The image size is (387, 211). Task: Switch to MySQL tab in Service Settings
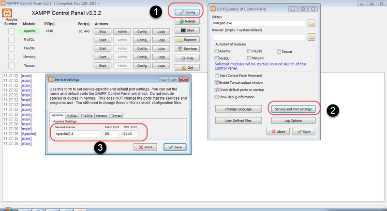(72, 116)
